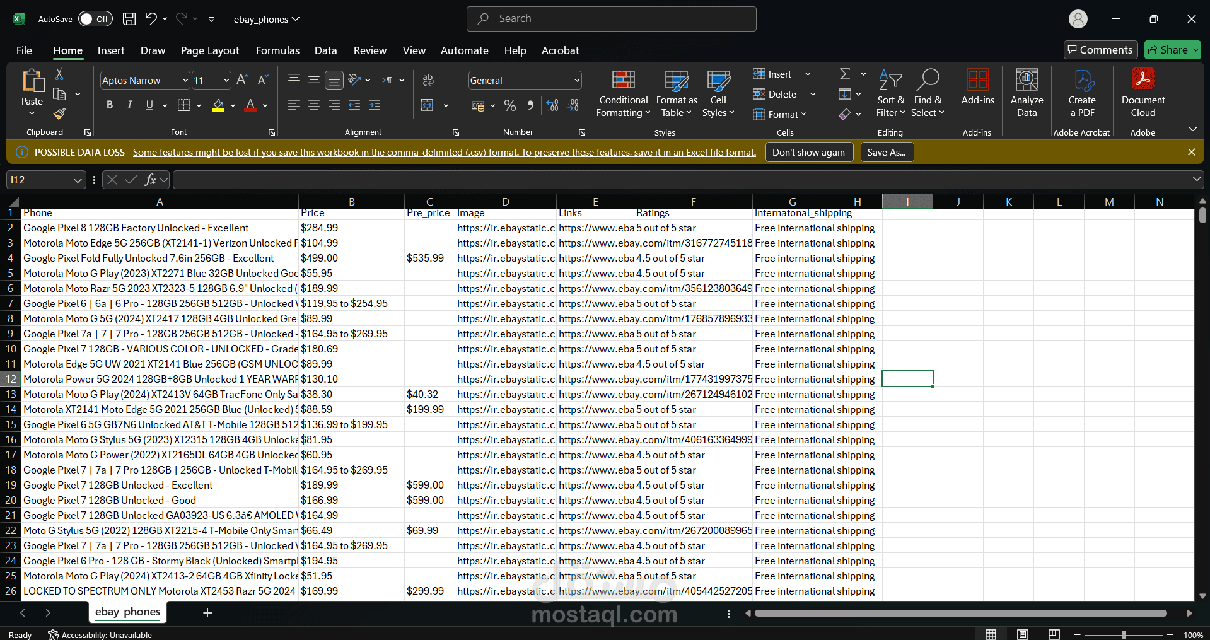Click the Don't show again button

point(808,153)
